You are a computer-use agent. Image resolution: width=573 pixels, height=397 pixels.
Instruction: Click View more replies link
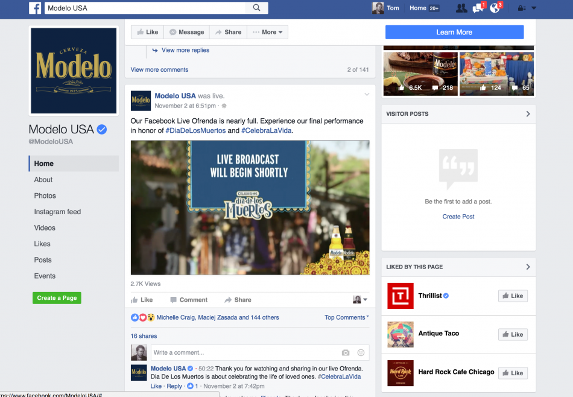tap(185, 50)
